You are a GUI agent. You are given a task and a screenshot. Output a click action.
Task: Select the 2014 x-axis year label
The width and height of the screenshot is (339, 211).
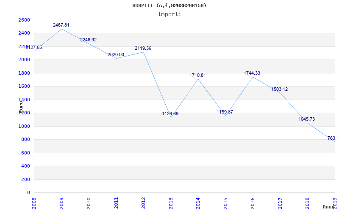pos(198,203)
